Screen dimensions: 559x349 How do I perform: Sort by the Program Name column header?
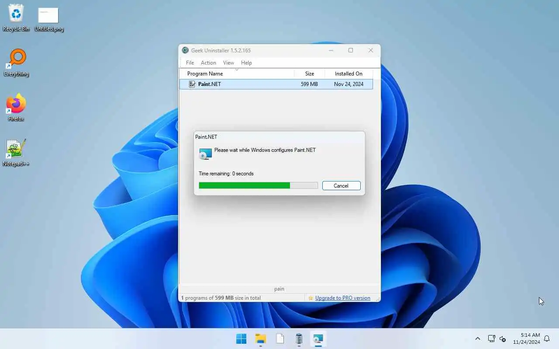pyautogui.click(x=237, y=74)
